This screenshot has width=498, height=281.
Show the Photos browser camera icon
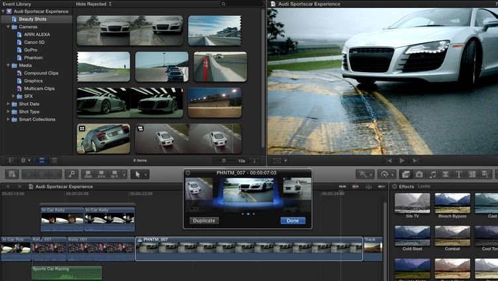419,174
